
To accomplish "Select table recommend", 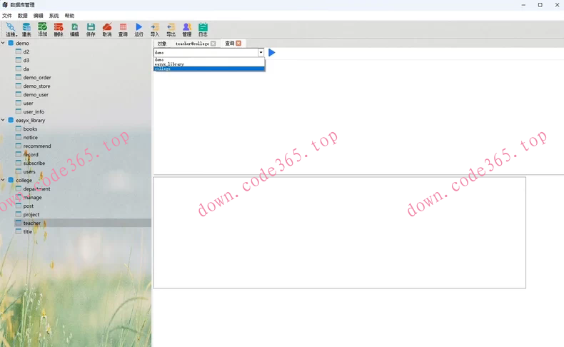I will click(37, 146).
